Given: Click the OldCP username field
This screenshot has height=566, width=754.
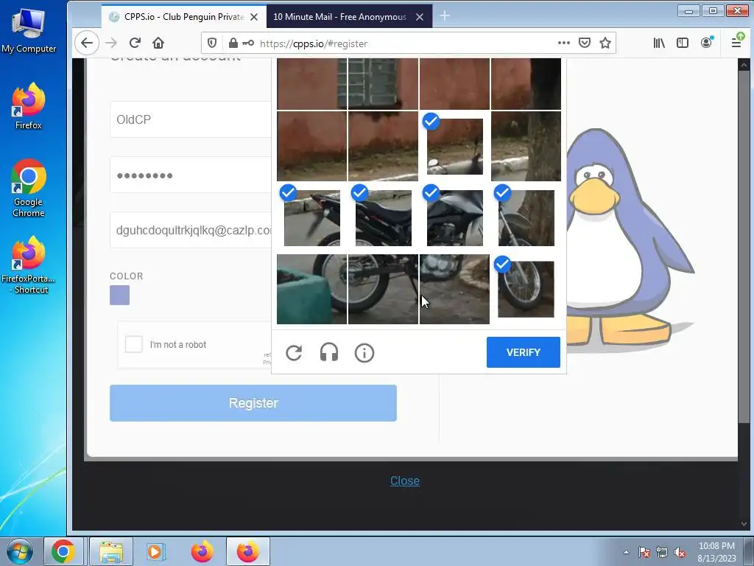Looking at the screenshot, I should click(191, 119).
